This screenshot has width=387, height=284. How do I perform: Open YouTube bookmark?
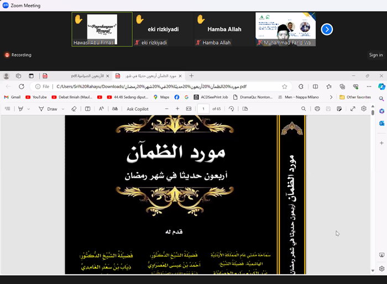(x=36, y=97)
